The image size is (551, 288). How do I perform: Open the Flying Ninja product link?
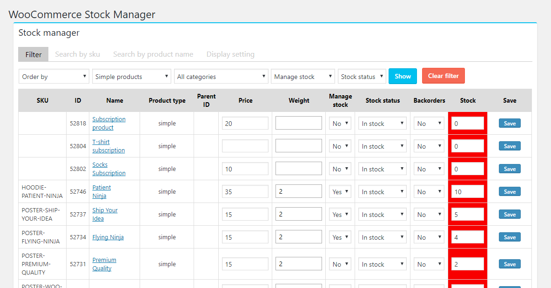108,237
